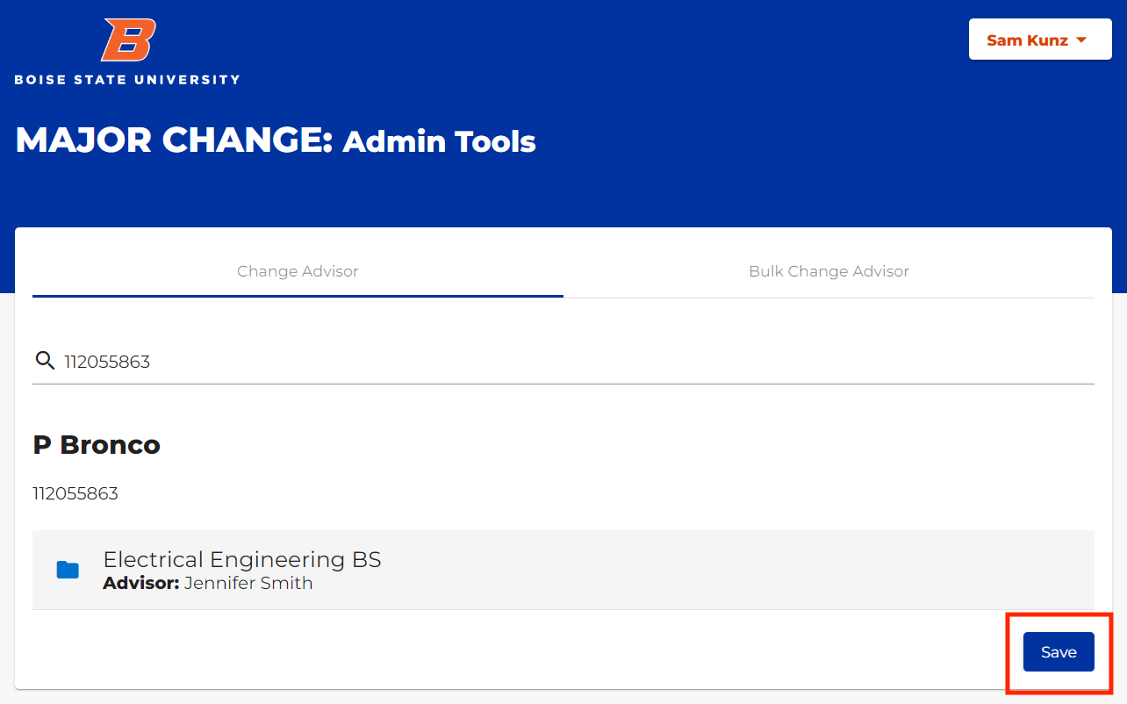Click Advisor: Jennifer Smith text
Image resolution: width=1127 pixels, height=704 pixels.
coord(208,583)
